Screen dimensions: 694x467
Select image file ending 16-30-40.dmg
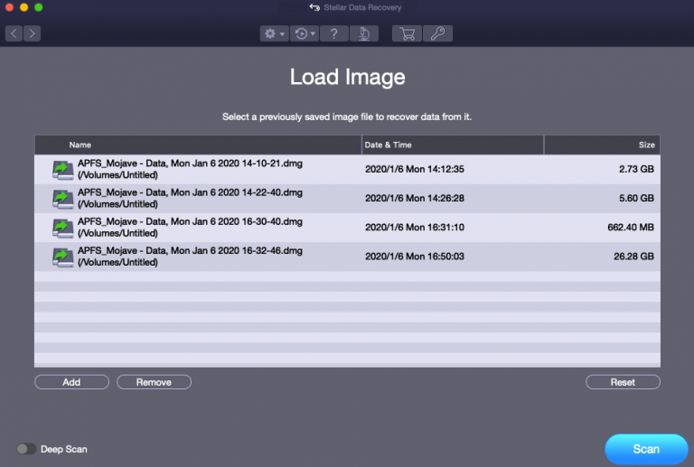pyautogui.click(x=347, y=228)
